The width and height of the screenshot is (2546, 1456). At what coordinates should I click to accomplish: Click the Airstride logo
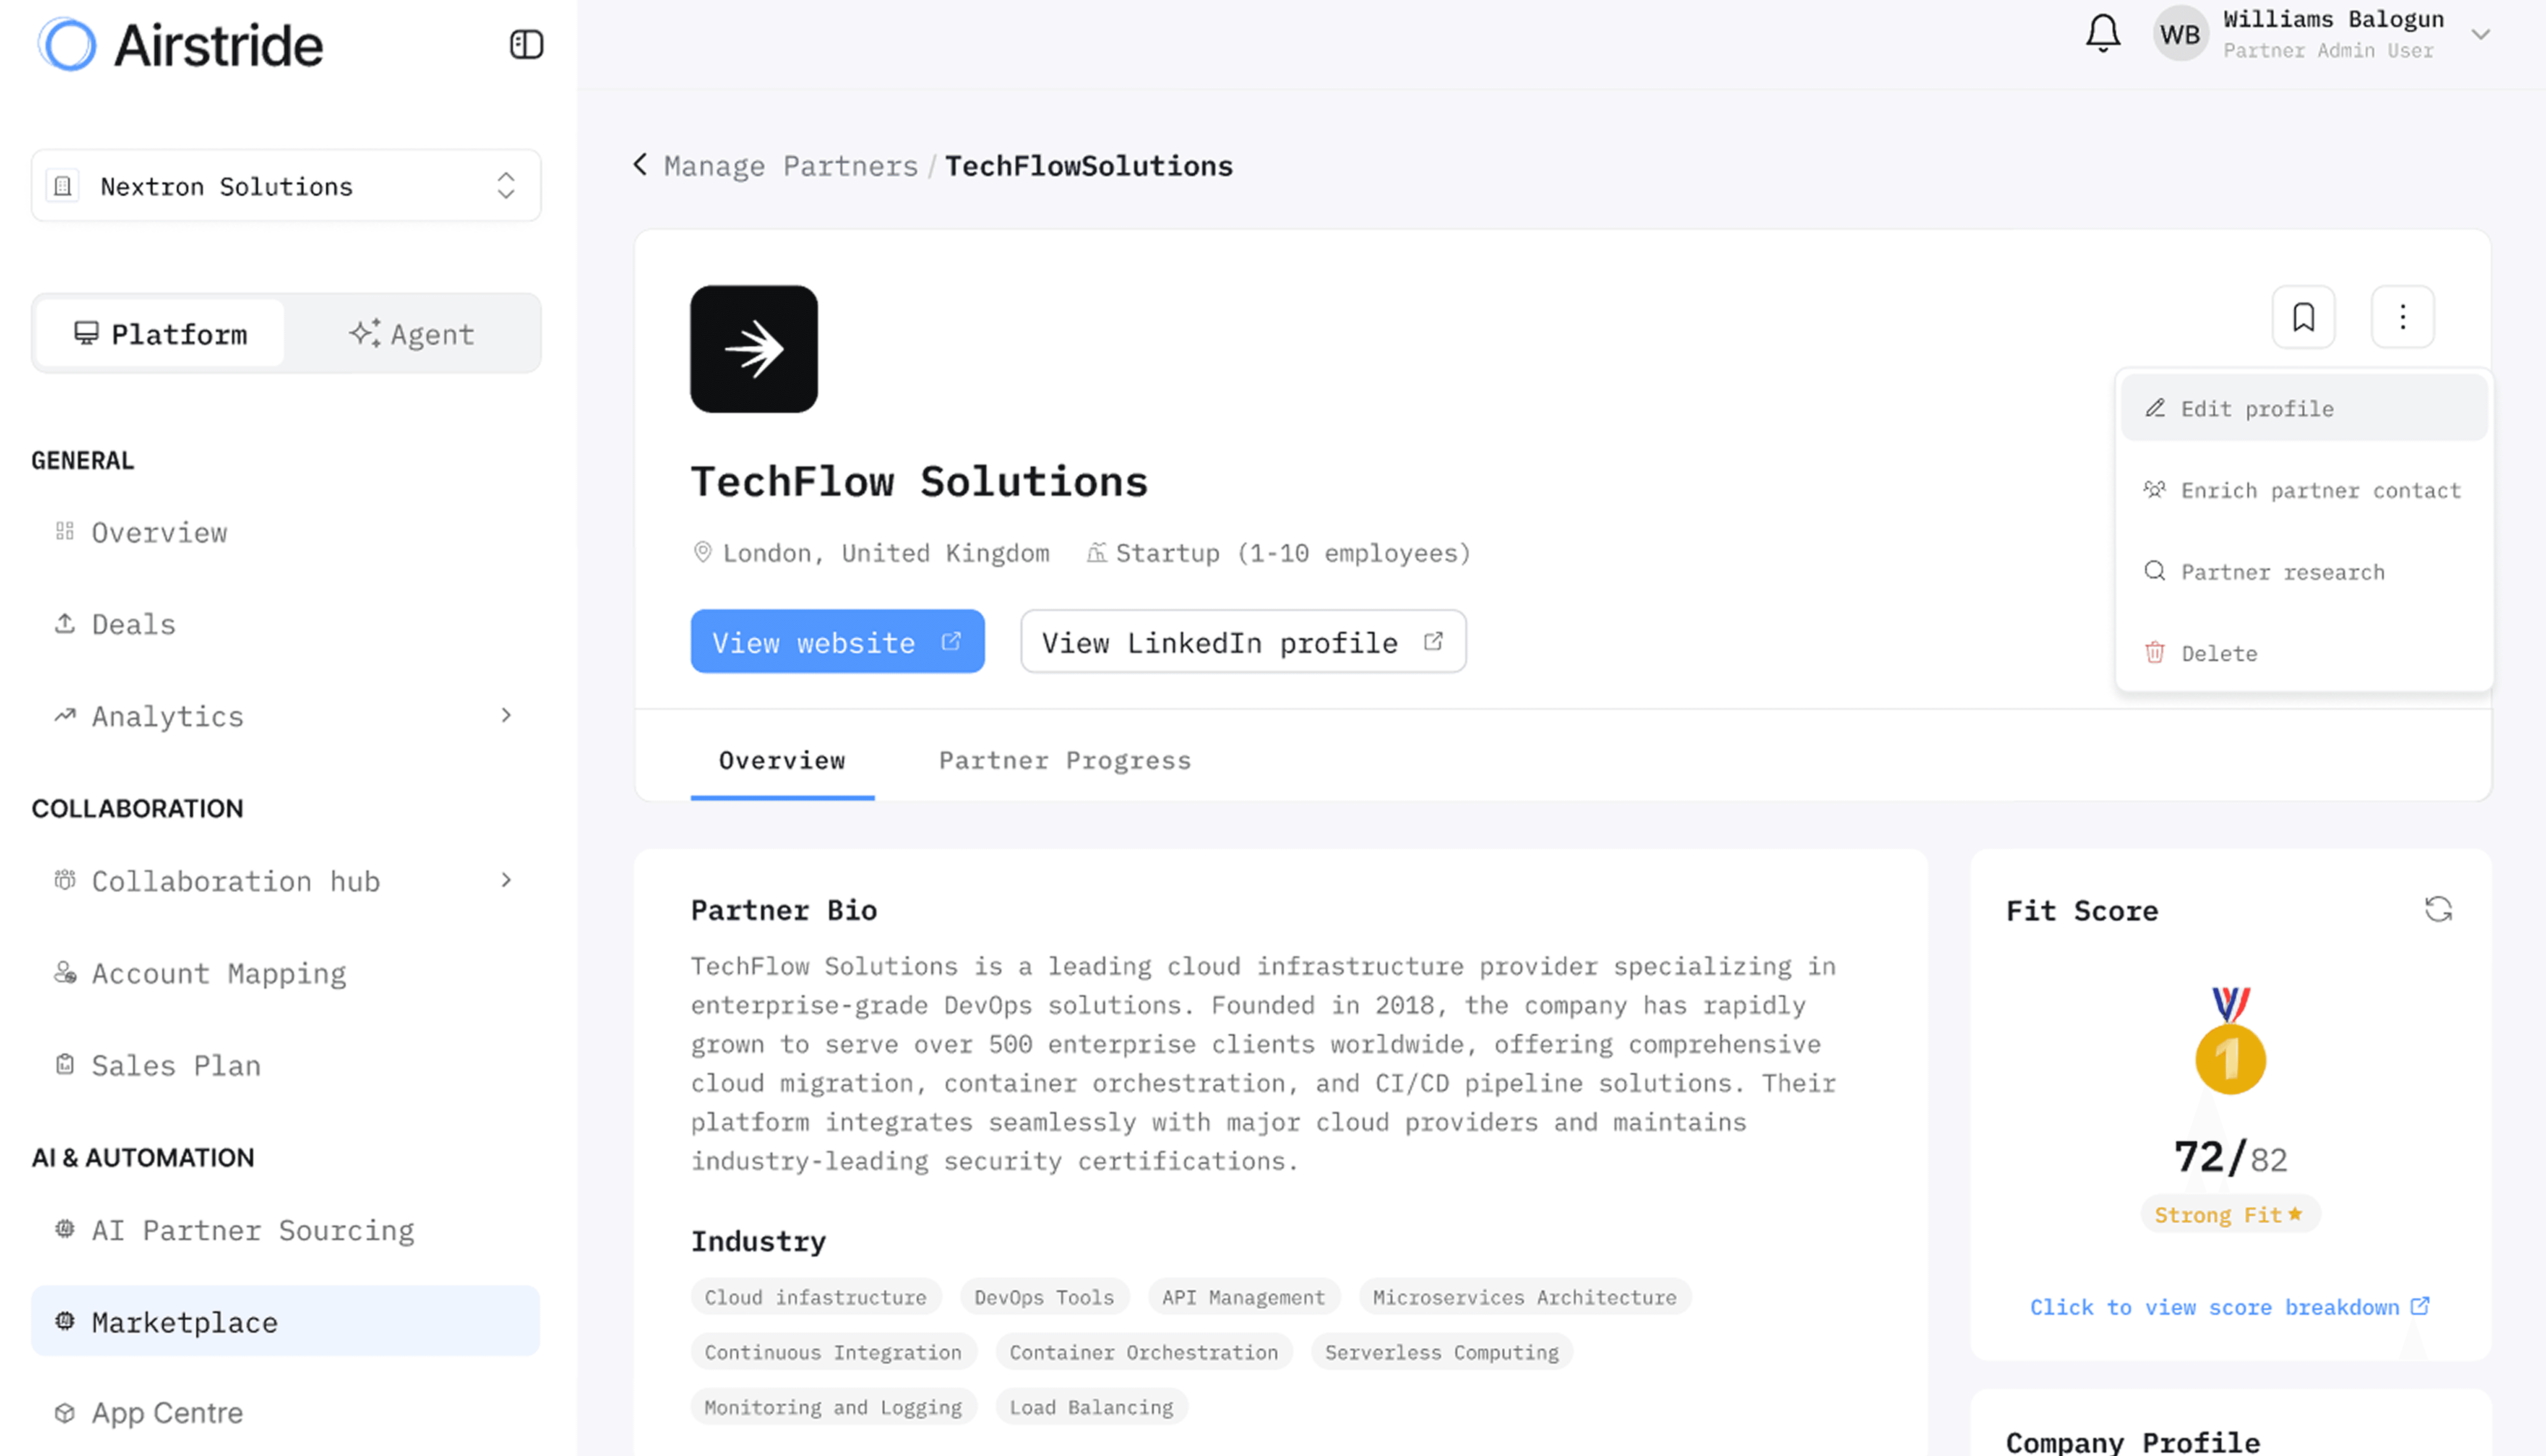tap(180, 44)
